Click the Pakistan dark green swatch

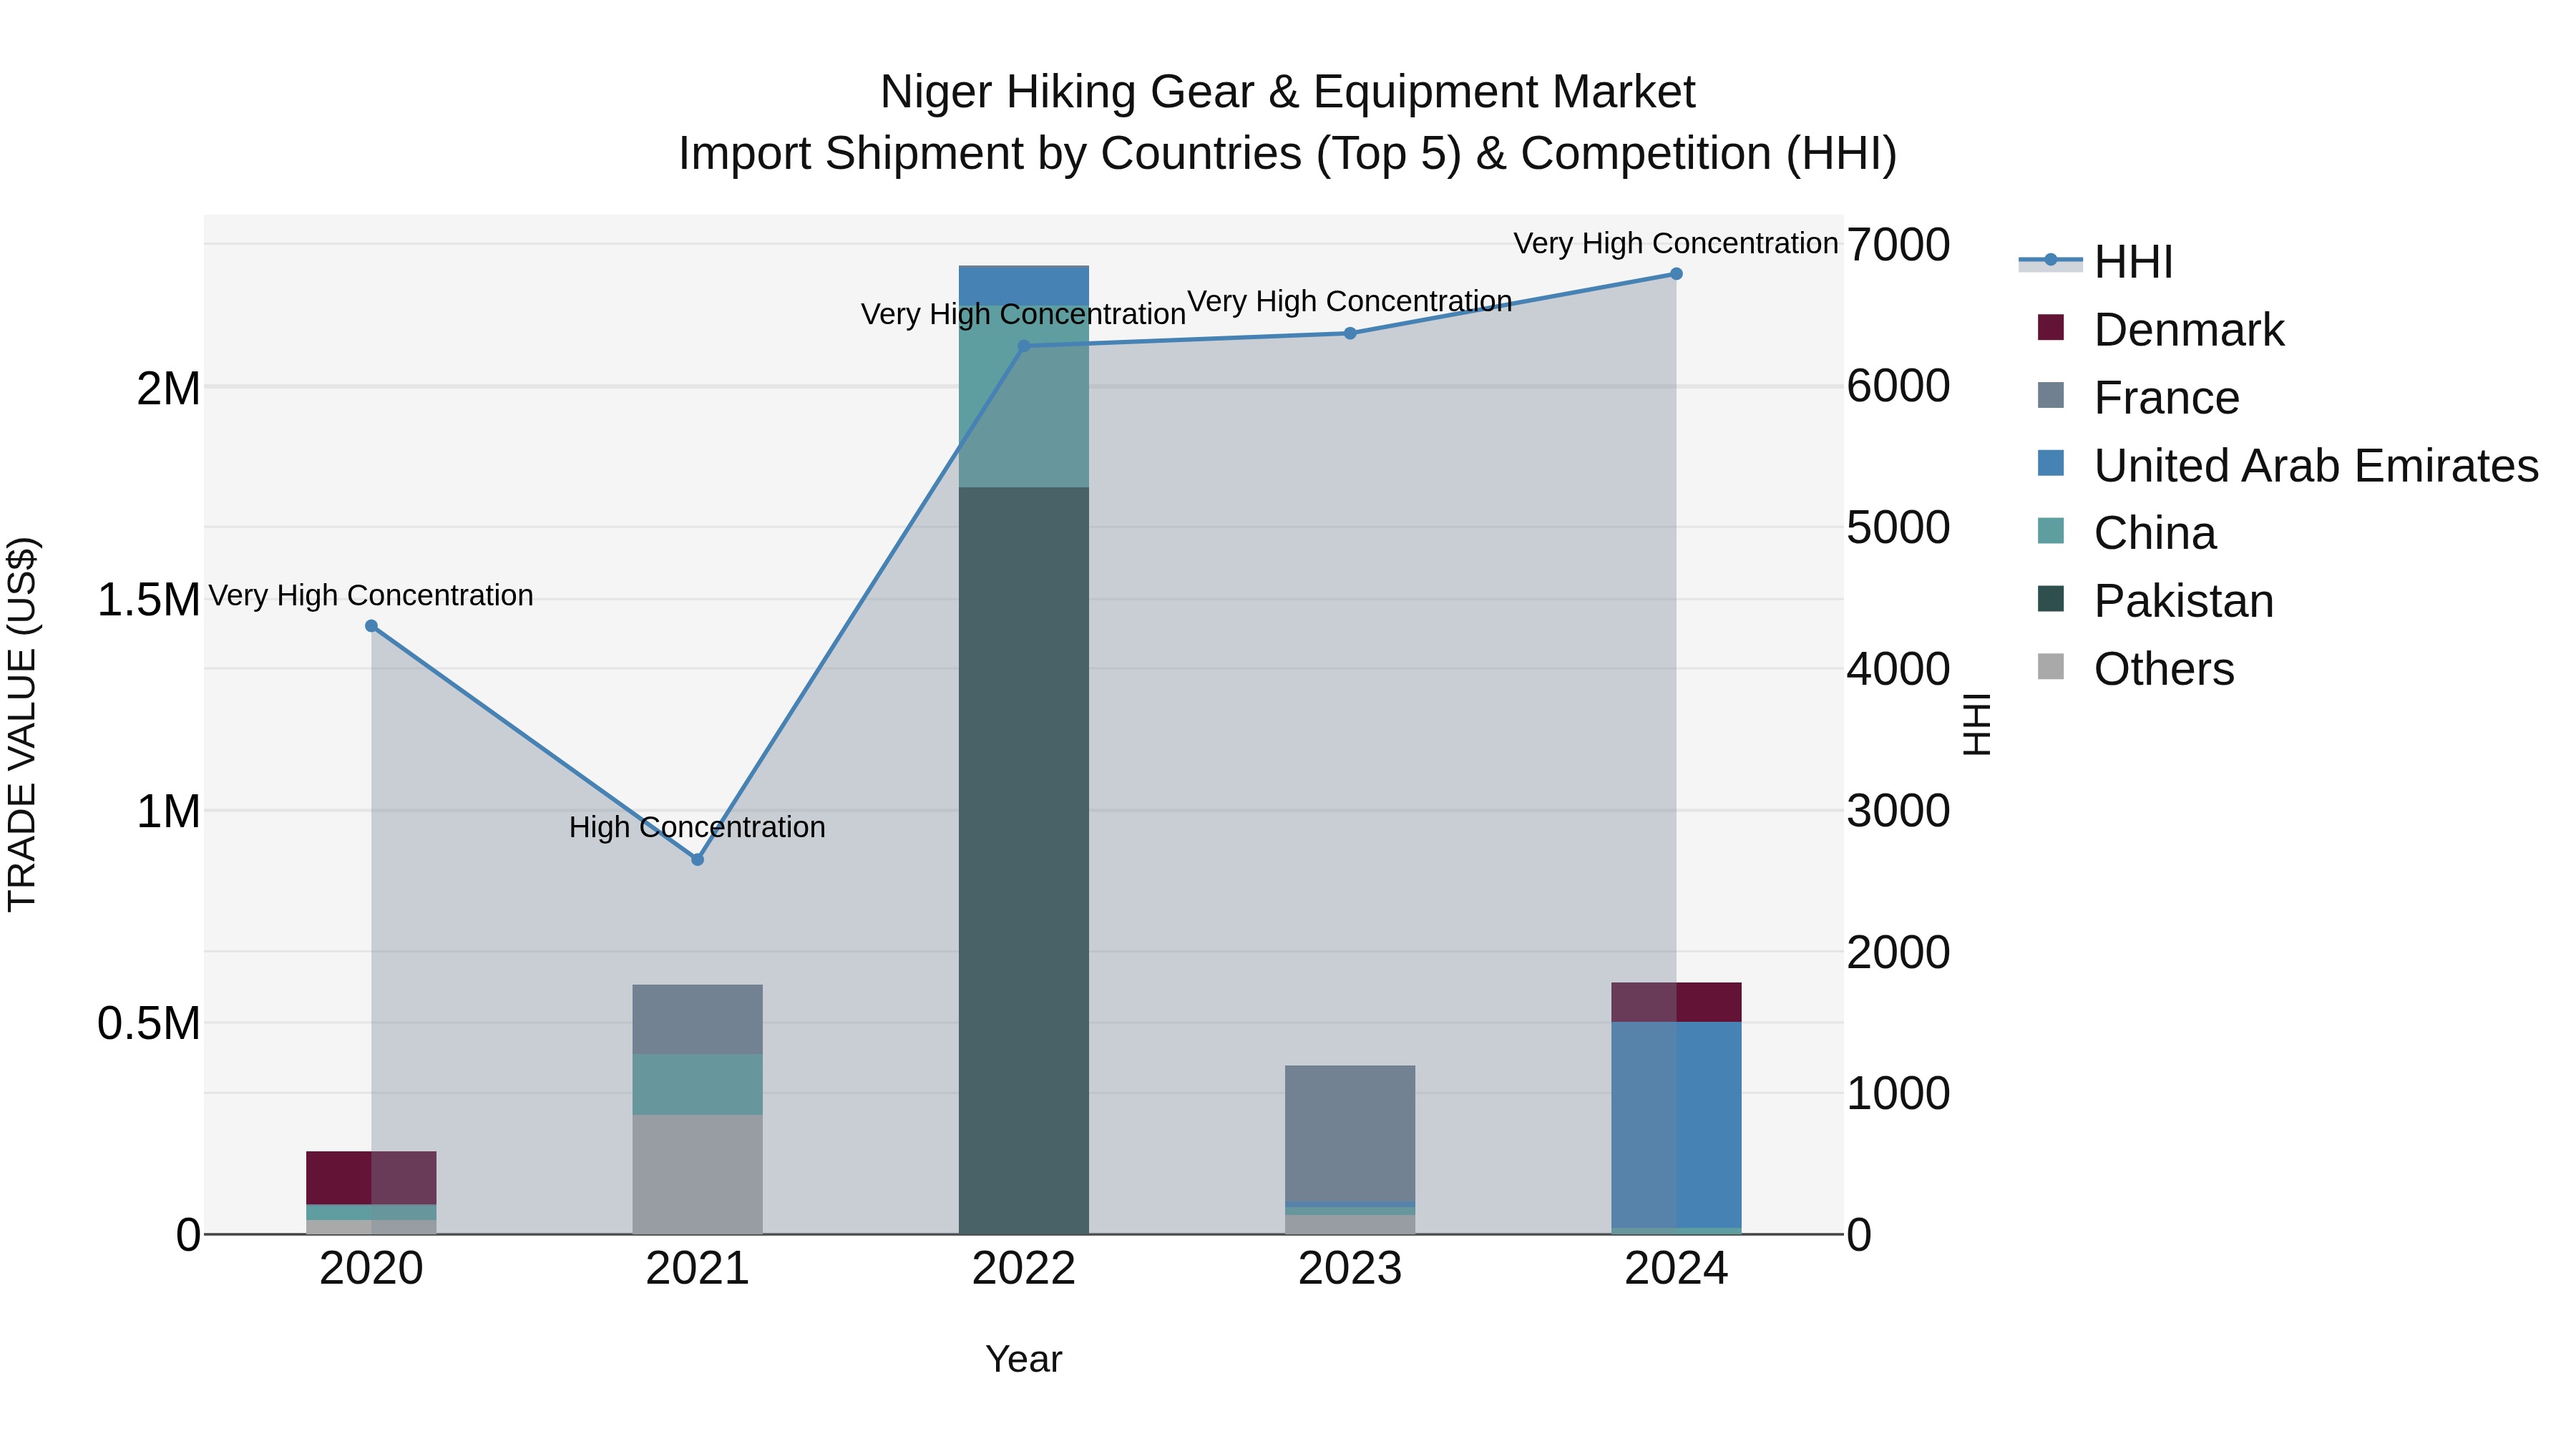[x=2051, y=599]
